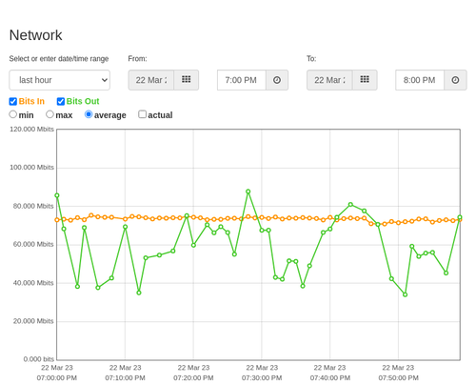Click the first orange Bits In point at 07:00 PM
Screen dimensions: 476x384
tap(57, 220)
